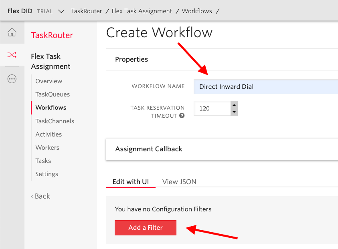Focus the Workflow Name input field

(266, 87)
